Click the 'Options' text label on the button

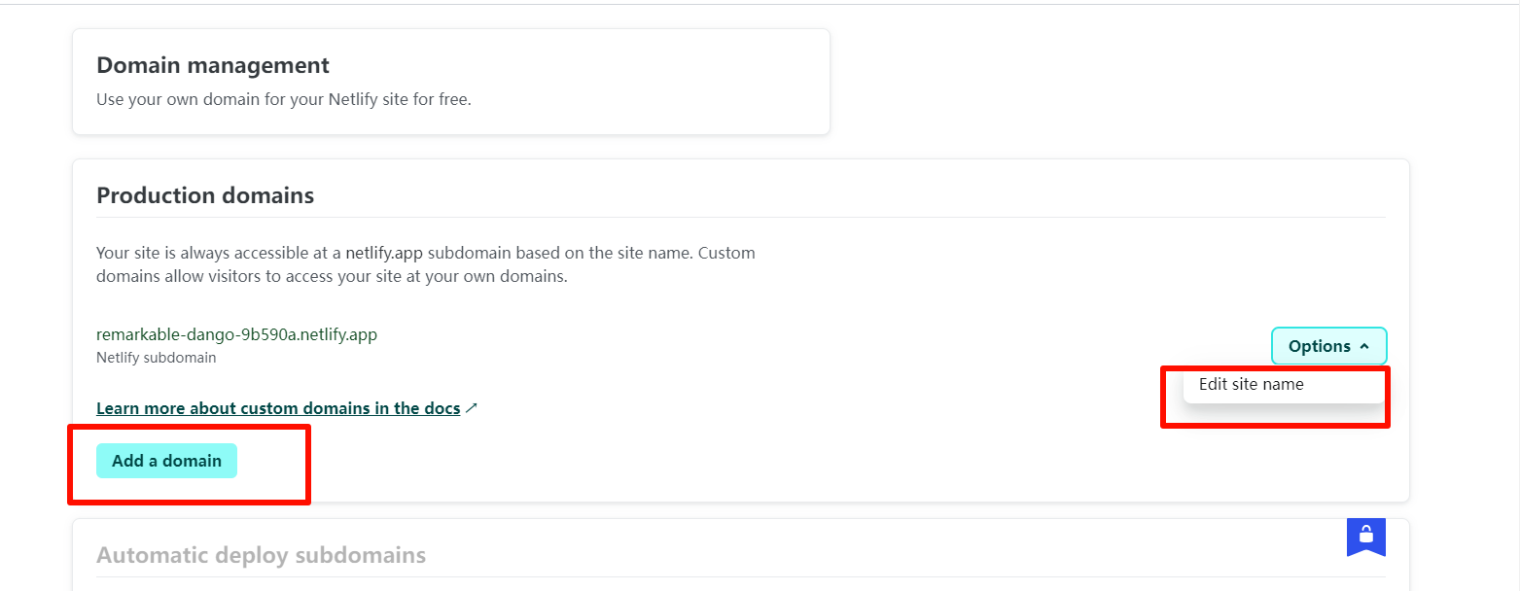tap(1319, 346)
